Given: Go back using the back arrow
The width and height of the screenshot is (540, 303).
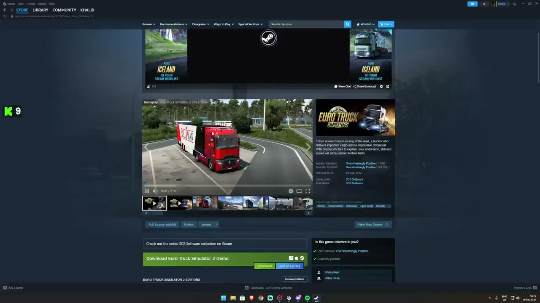Looking at the screenshot, I should (x=5, y=10).
